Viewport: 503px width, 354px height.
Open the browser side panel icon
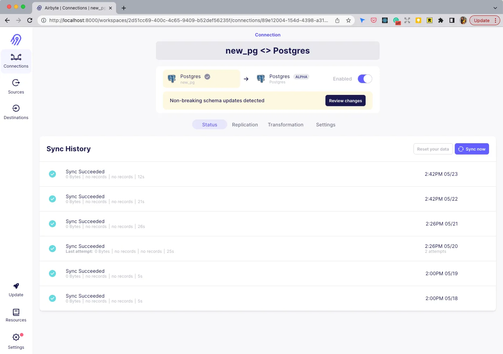tap(452, 20)
